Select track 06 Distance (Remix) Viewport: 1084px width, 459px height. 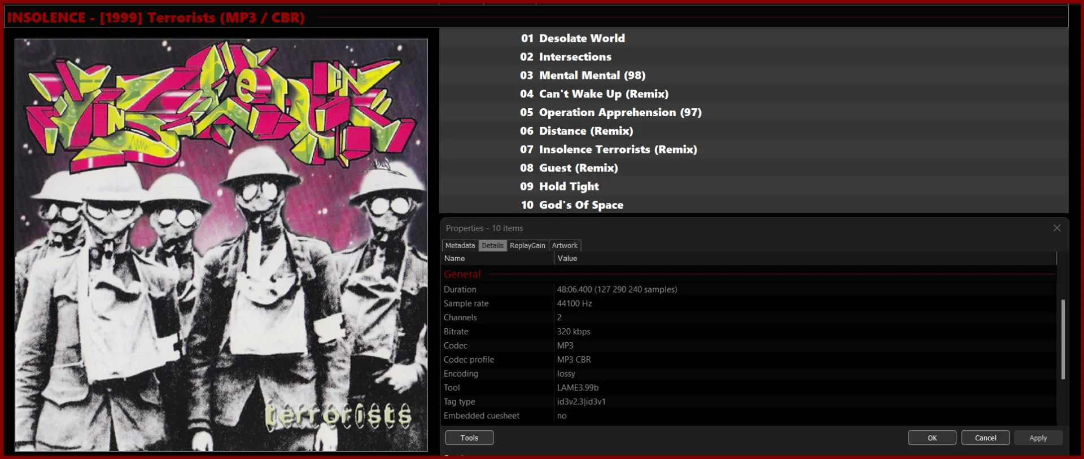(754, 131)
